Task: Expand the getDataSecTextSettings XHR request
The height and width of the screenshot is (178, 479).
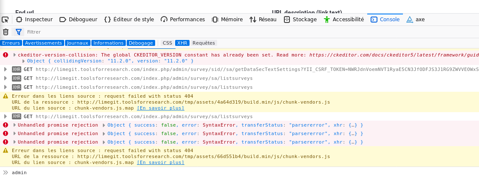Action: point(6,70)
